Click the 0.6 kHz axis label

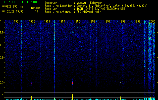(2, 95)
